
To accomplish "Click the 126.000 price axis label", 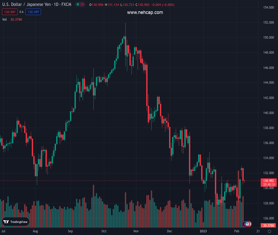I will tap(269, 218).
